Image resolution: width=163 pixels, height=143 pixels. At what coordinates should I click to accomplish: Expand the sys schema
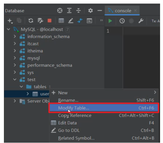point(15,72)
